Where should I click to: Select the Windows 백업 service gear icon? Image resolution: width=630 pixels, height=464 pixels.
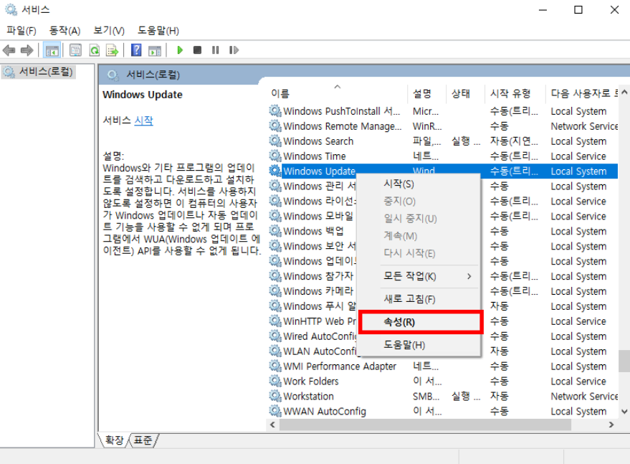point(275,231)
